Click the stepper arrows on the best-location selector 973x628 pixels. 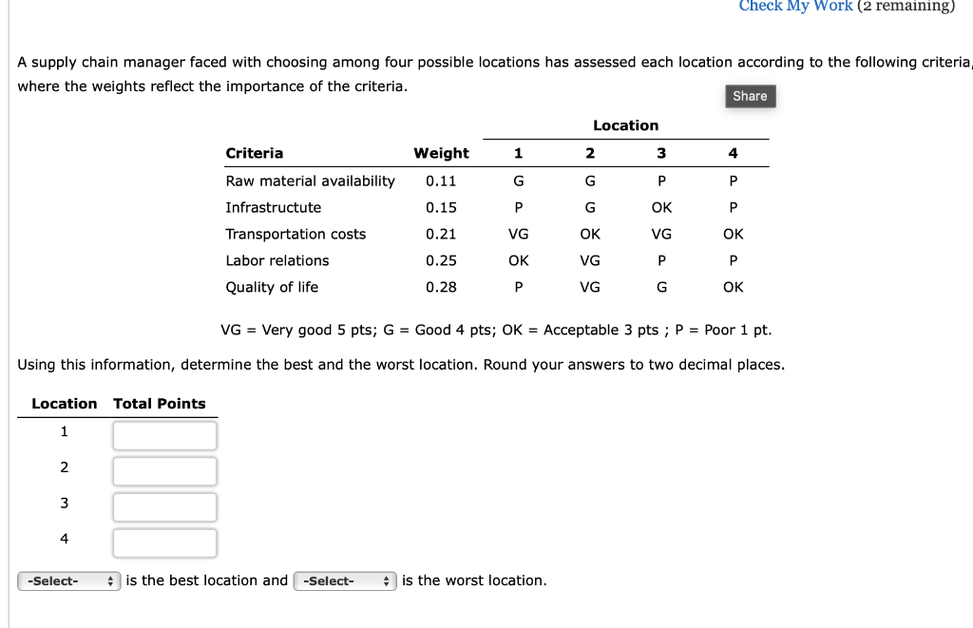coord(111,580)
